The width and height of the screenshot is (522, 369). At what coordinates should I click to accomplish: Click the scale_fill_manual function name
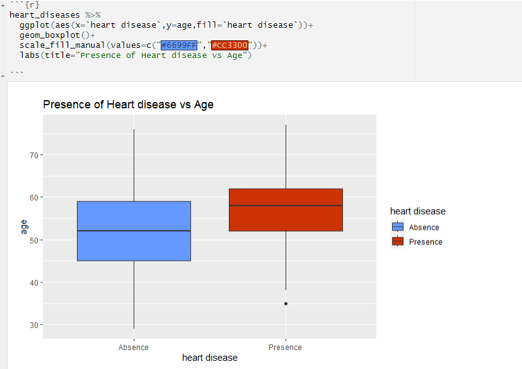click(x=61, y=45)
